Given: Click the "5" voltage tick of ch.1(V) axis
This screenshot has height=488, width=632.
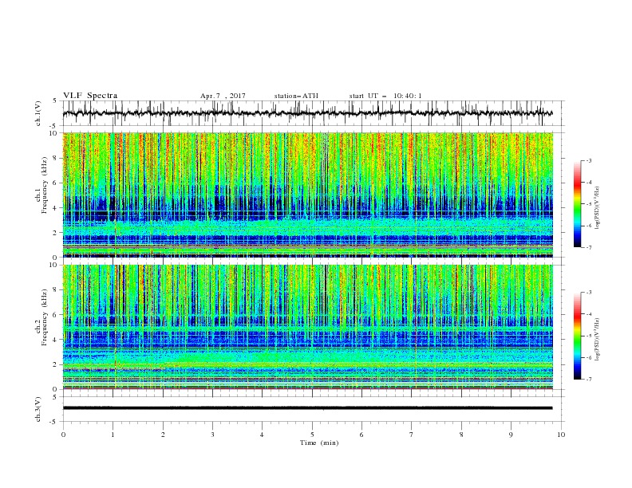Looking at the screenshot, I should [x=55, y=101].
